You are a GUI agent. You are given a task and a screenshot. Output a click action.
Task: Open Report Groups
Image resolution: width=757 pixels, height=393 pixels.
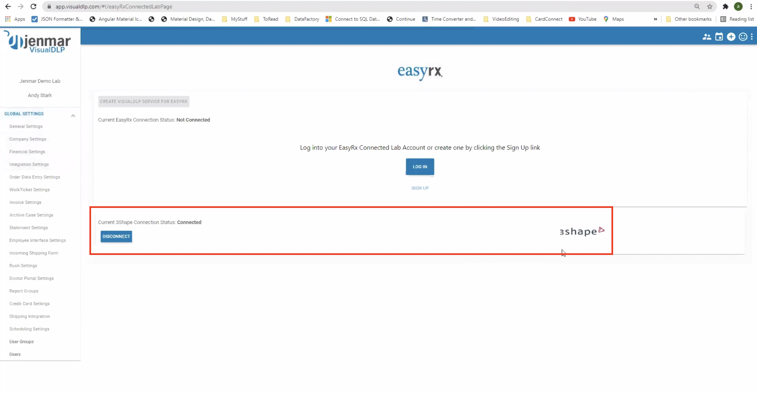coord(24,291)
